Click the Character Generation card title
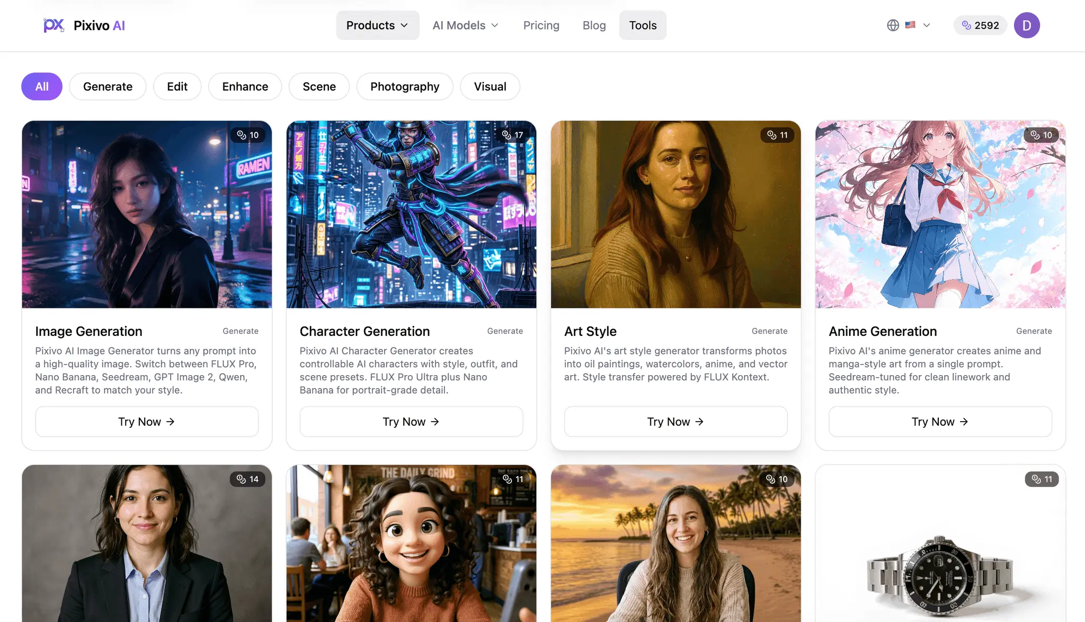Viewport: 1085px width, 622px height. point(364,331)
